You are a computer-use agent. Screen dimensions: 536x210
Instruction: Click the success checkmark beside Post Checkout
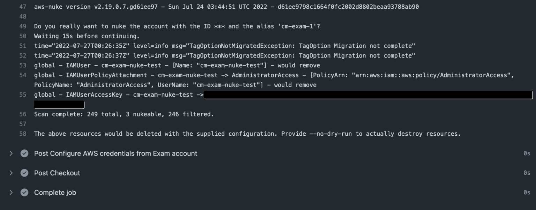tap(24, 173)
